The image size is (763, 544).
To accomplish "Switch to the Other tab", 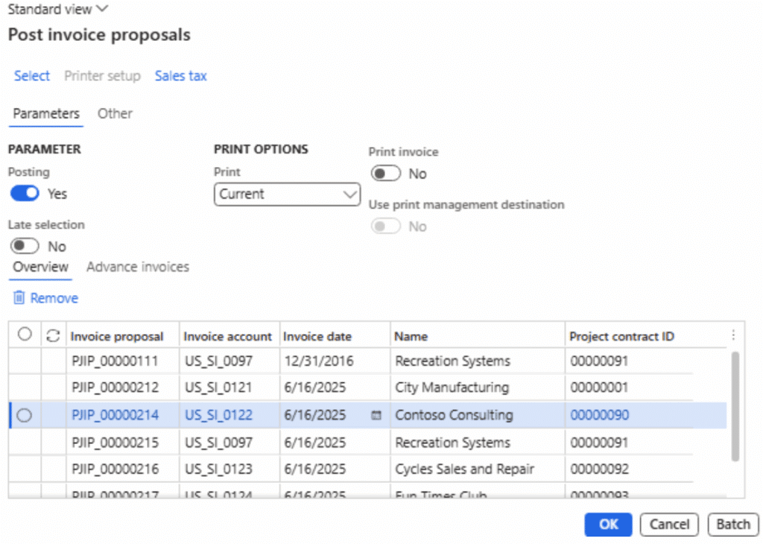I will [x=115, y=114].
